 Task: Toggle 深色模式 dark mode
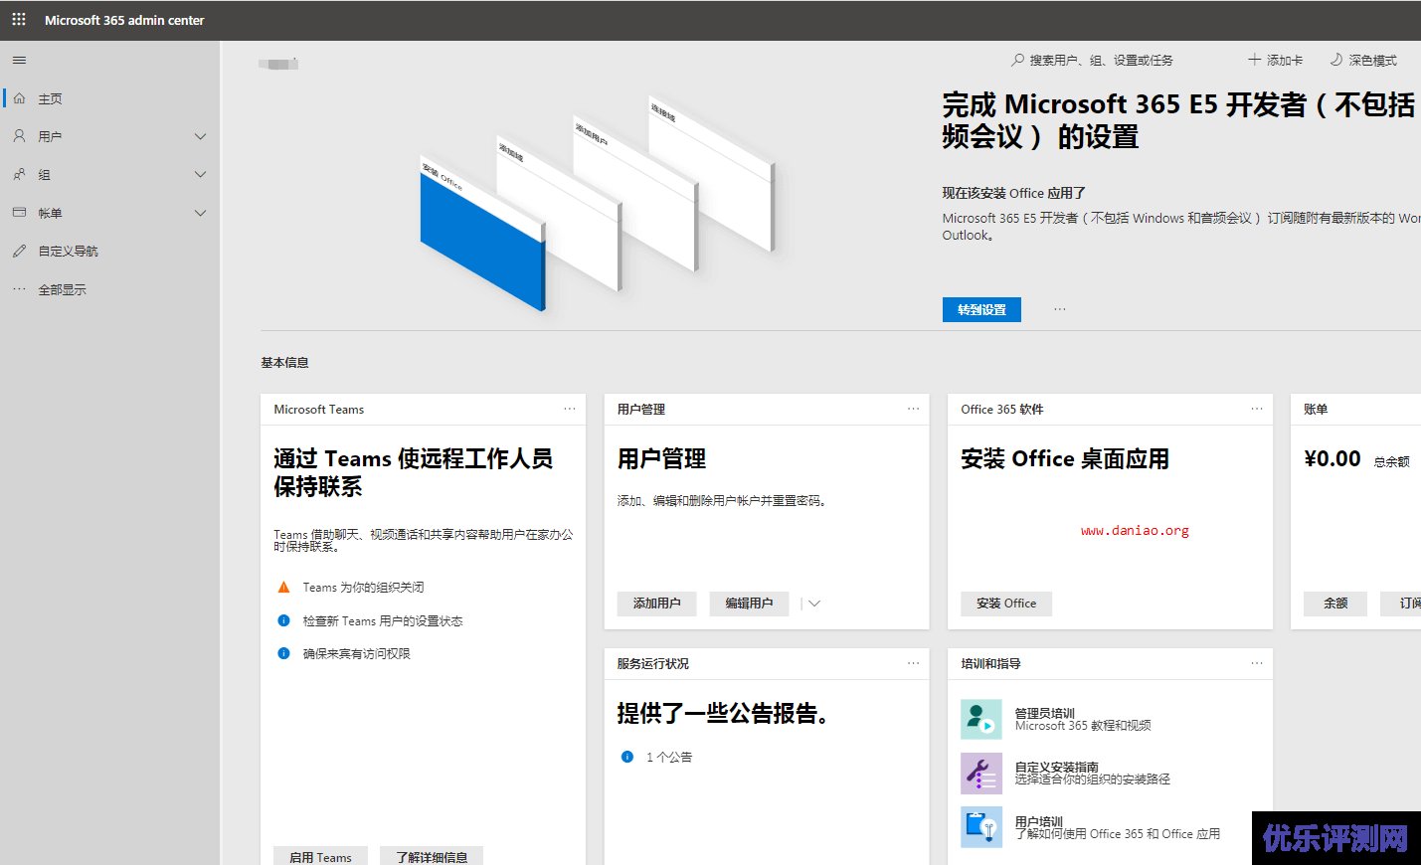pyautogui.click(x=1363, y=60)
